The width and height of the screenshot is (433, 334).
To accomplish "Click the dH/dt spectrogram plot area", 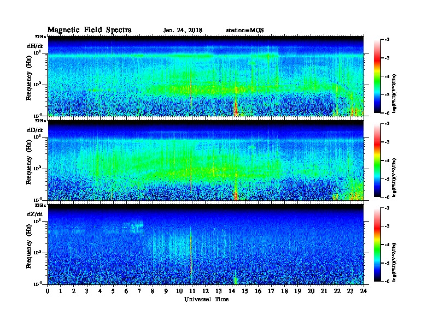I will (206, 76).
